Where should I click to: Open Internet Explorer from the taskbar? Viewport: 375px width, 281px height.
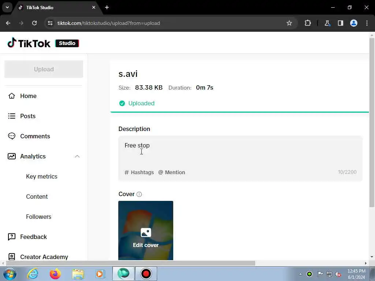click(x=33, y=274)
